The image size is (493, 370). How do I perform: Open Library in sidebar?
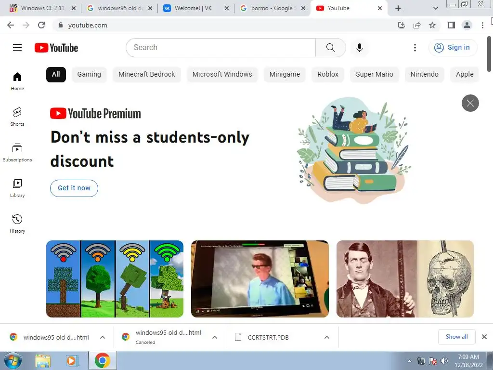click(17, 188)
